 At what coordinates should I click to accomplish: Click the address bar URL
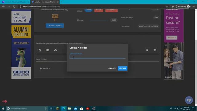42,6
